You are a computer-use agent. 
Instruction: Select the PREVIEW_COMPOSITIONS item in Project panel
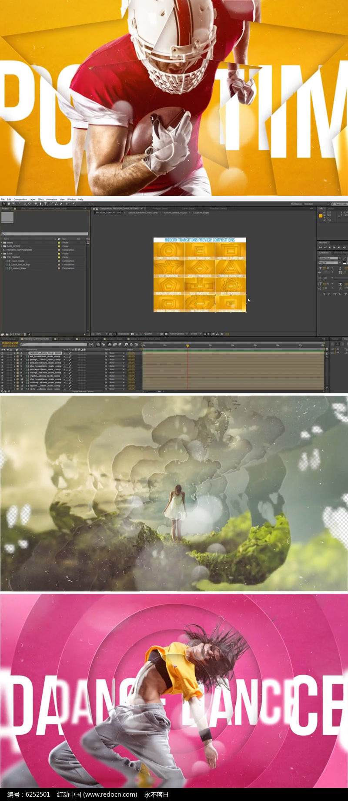19,250
